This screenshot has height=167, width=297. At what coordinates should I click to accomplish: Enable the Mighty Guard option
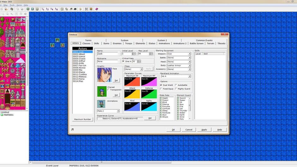(176, 89)
